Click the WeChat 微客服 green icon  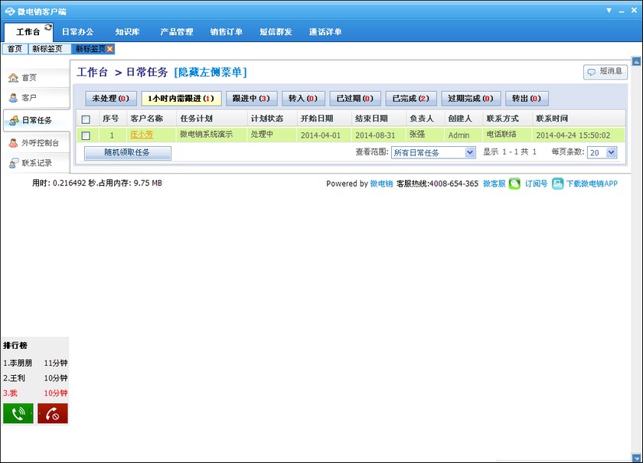click(x=514, y=184)
